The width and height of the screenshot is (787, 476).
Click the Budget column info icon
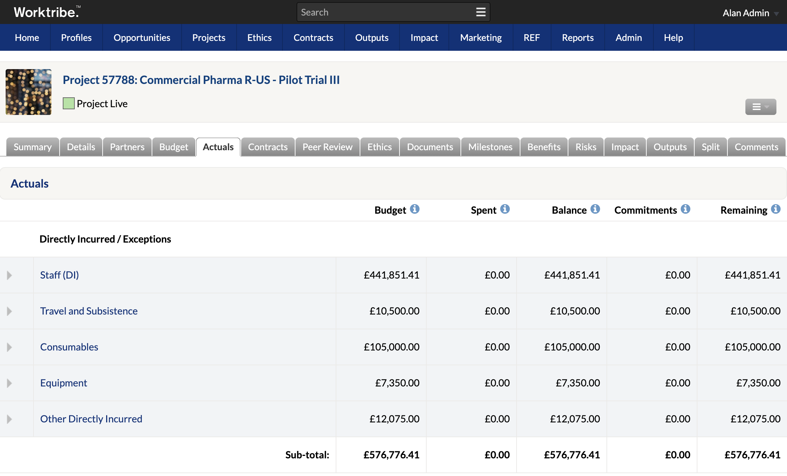tap(415, 209)
